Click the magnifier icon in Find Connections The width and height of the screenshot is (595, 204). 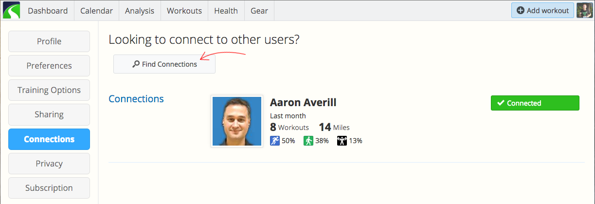pyautogui.click(x=136, y=64)
